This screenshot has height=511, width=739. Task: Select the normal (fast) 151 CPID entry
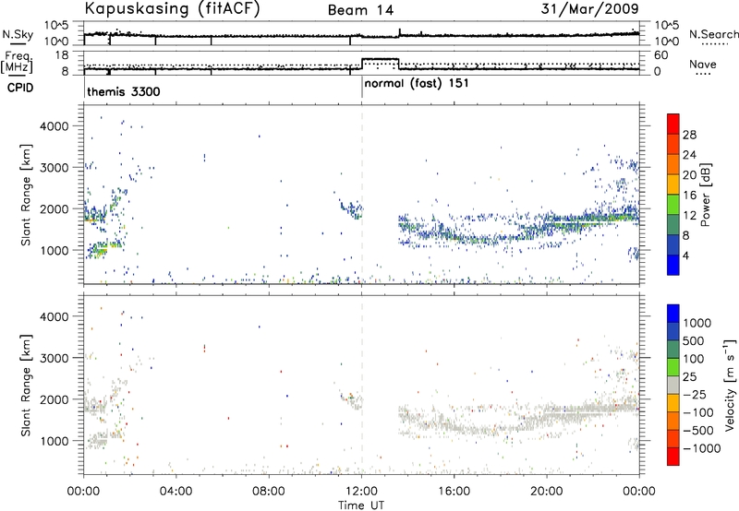click(417, 83)
